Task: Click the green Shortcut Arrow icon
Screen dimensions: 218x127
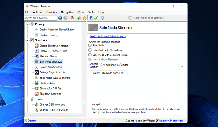Action: coord(37,83)
